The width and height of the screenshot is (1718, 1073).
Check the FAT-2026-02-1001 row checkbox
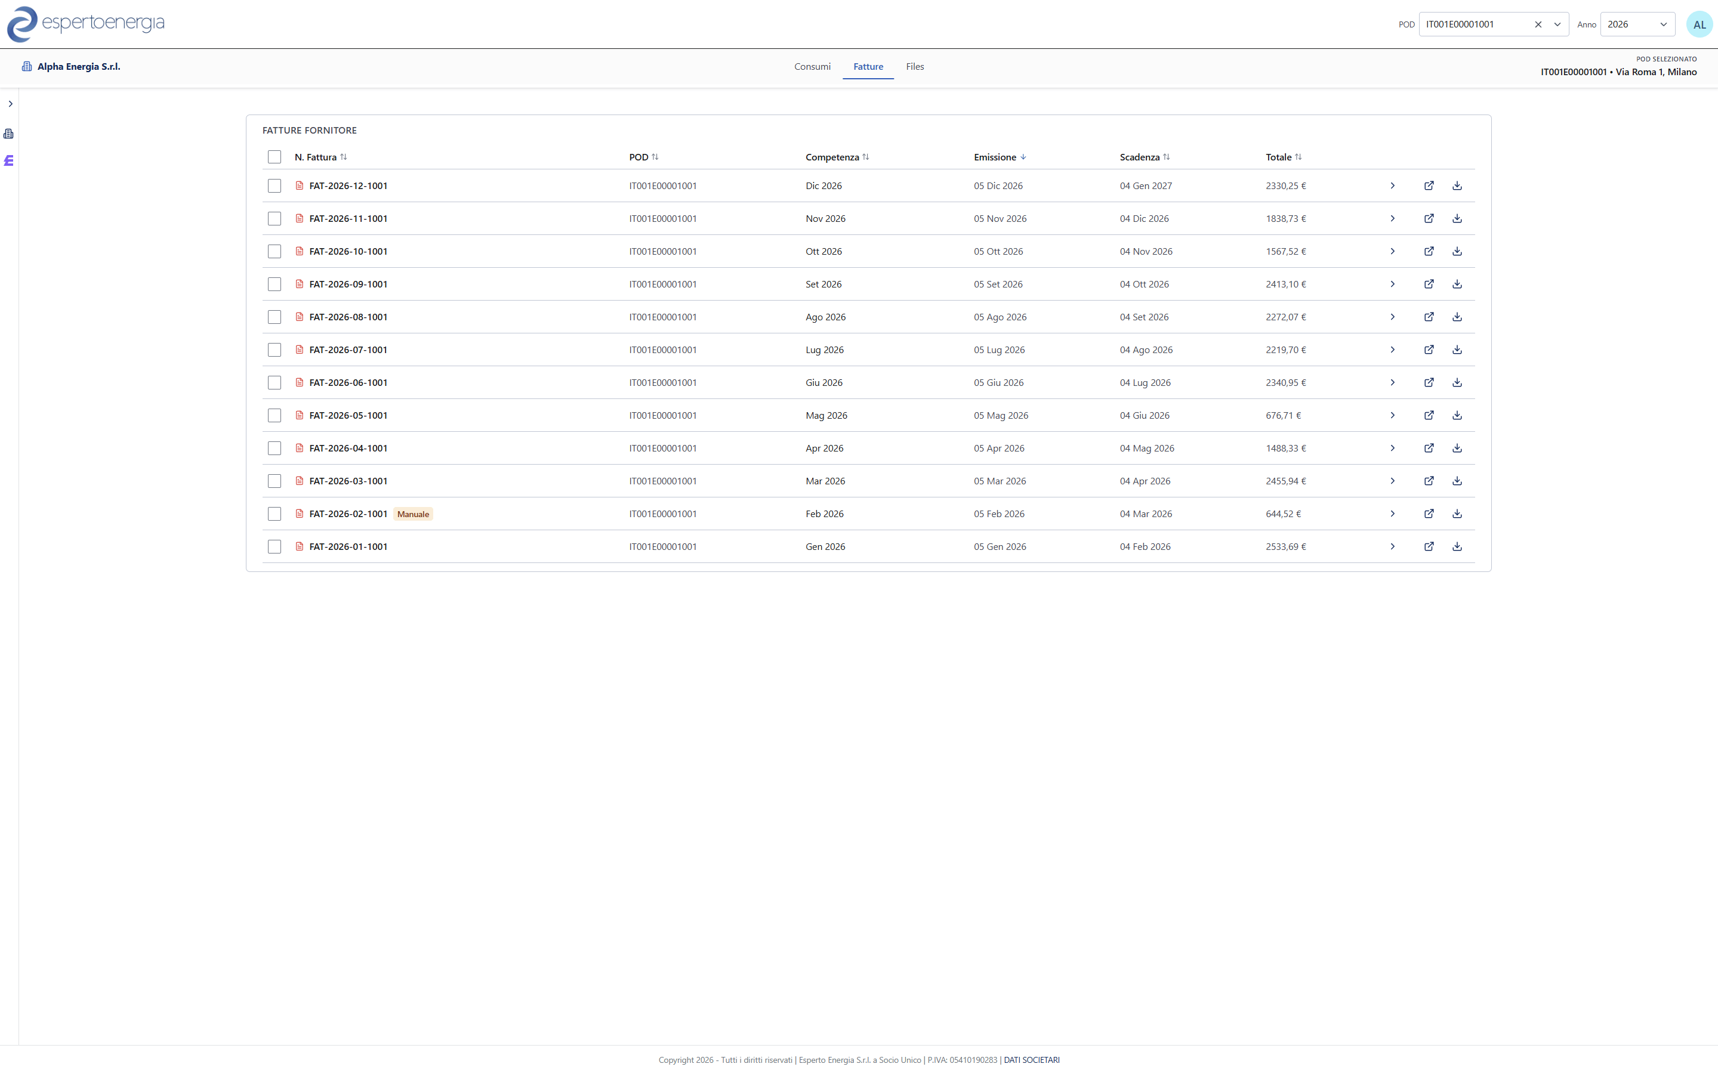[274, 514]
